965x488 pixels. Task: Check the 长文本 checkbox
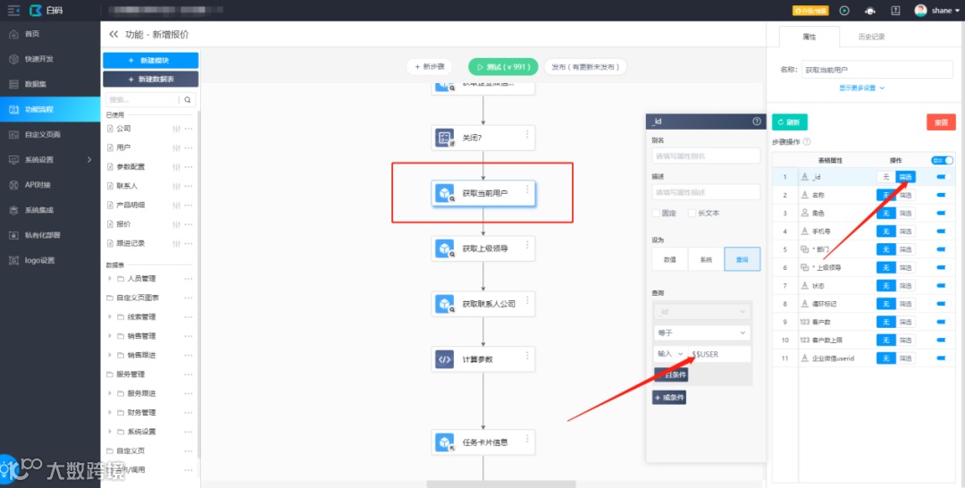tap(692, 214)
